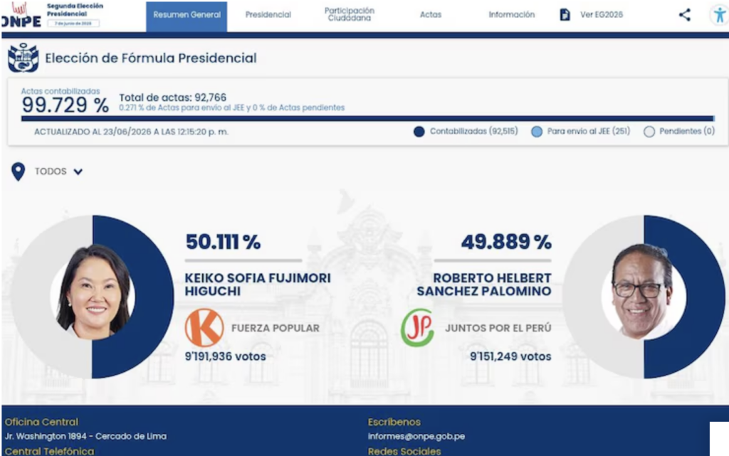The image size is (729, 456).
Task: Expand the TODOS location dropdown
Action: [x=58, y=171]
